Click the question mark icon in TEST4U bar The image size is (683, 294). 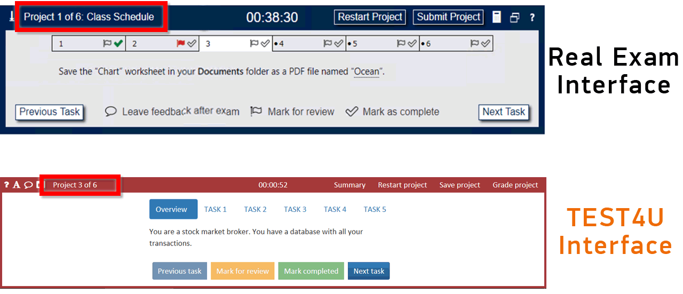coord(6,185)
